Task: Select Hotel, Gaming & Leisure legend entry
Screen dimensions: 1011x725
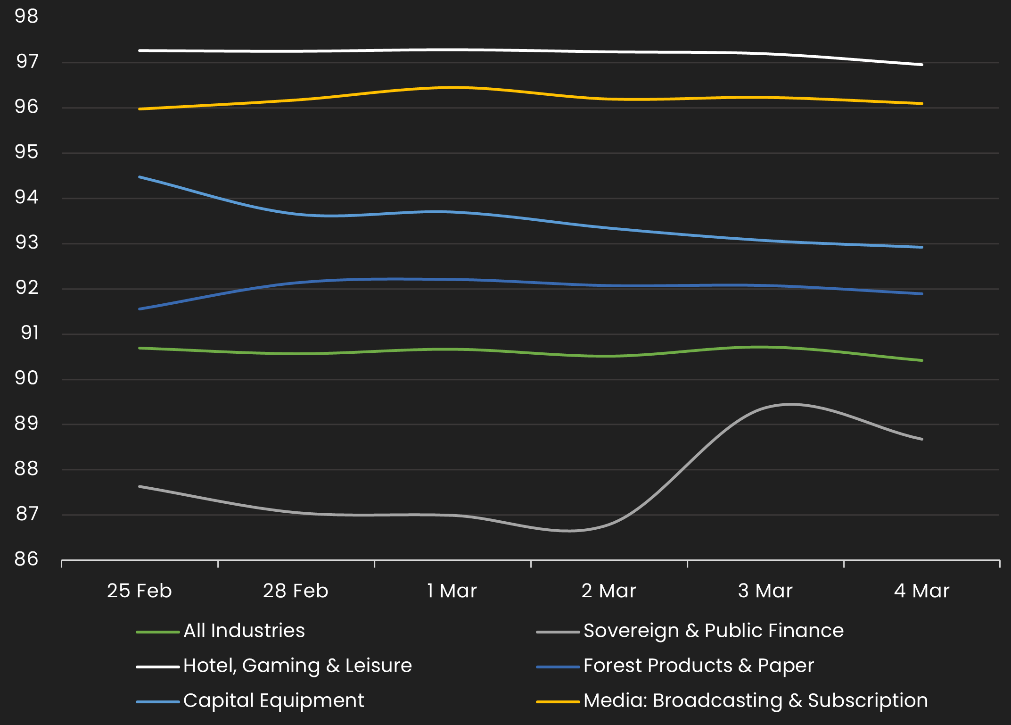Action: [297, 666]
